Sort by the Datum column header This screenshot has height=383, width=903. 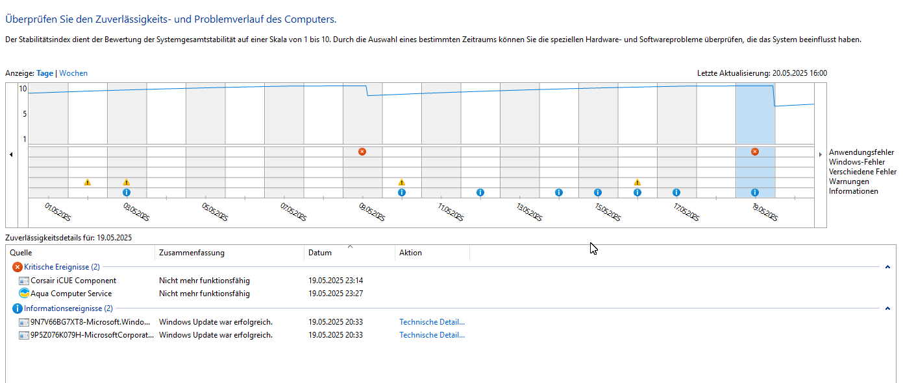click(x=320, y=253)
